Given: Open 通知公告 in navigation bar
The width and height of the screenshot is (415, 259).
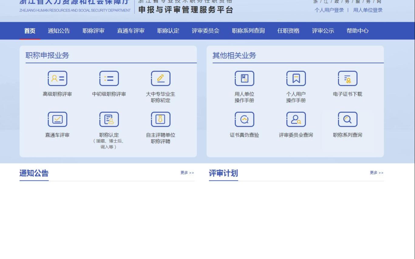Looking at the screenshot, I should click(59, 31).
